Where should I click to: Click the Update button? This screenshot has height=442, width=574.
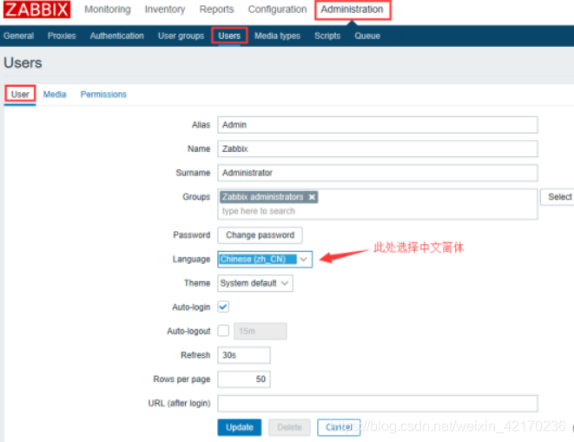click(x=240, y=427)
